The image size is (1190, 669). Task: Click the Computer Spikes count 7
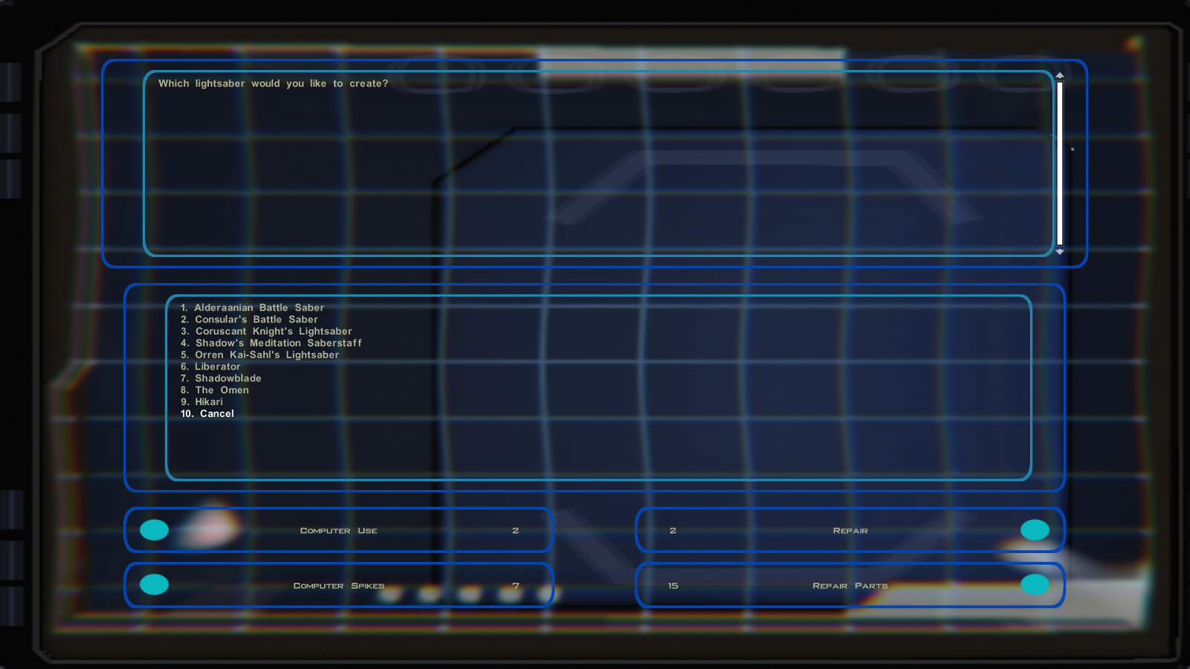click(x=515, y=586)
